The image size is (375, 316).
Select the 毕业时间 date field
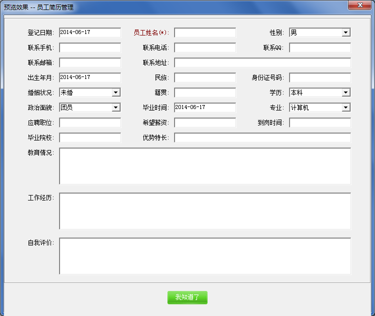(x=205, y=107)
